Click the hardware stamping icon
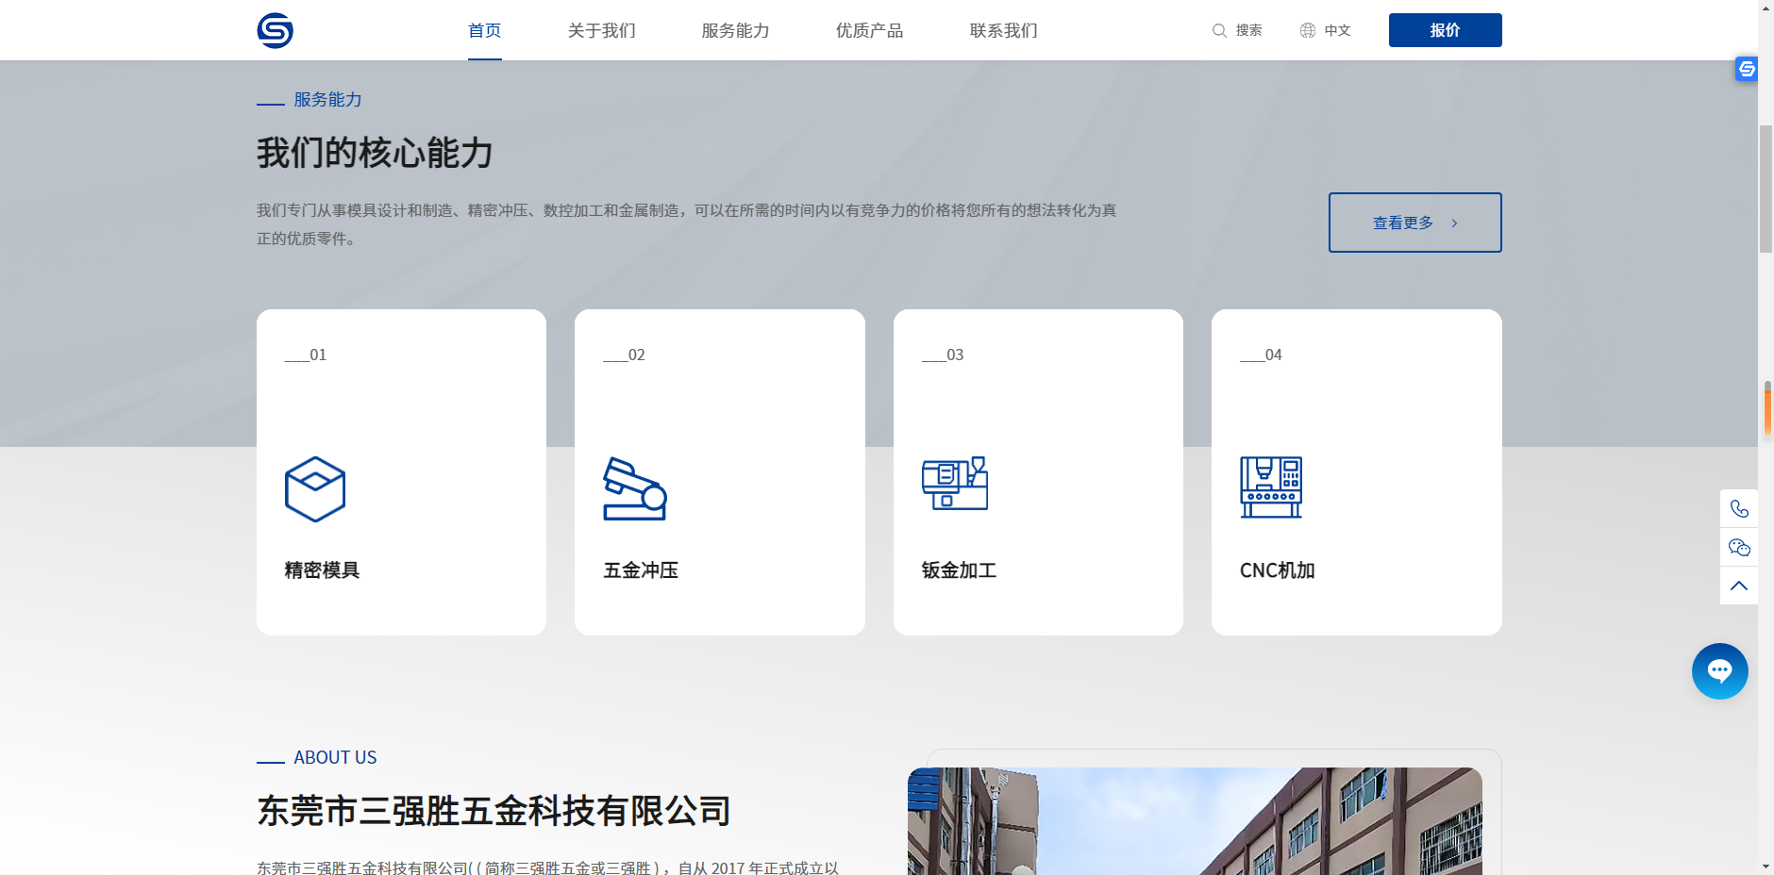The image size is (1774, 875). click(x=634, y=488)
